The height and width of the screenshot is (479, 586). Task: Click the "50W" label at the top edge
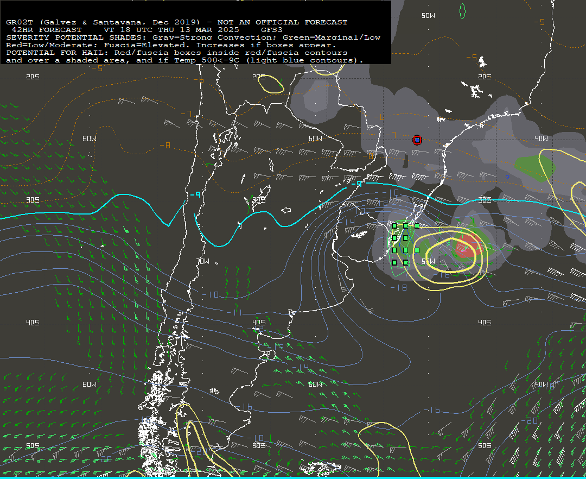pos(428,15)
